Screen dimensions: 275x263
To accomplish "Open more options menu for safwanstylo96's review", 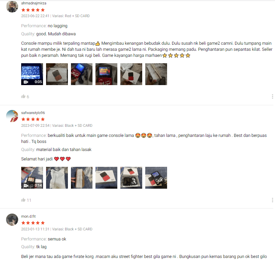I will (272, 200).
